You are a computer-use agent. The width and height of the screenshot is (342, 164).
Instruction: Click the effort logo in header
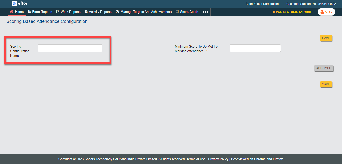click(x=20, y=3)
